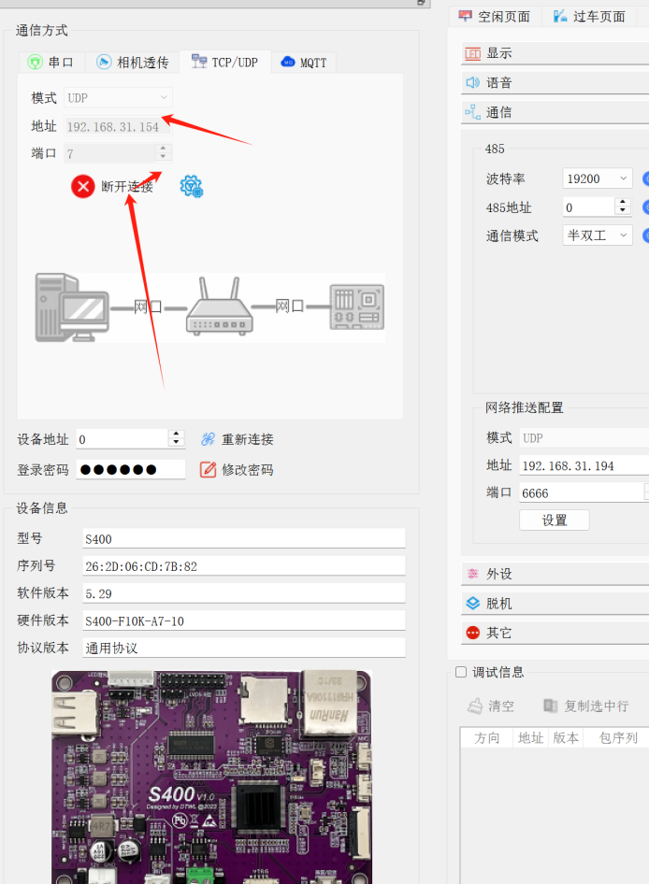Click the 型号 field showing S400

[x=244, y=538]
